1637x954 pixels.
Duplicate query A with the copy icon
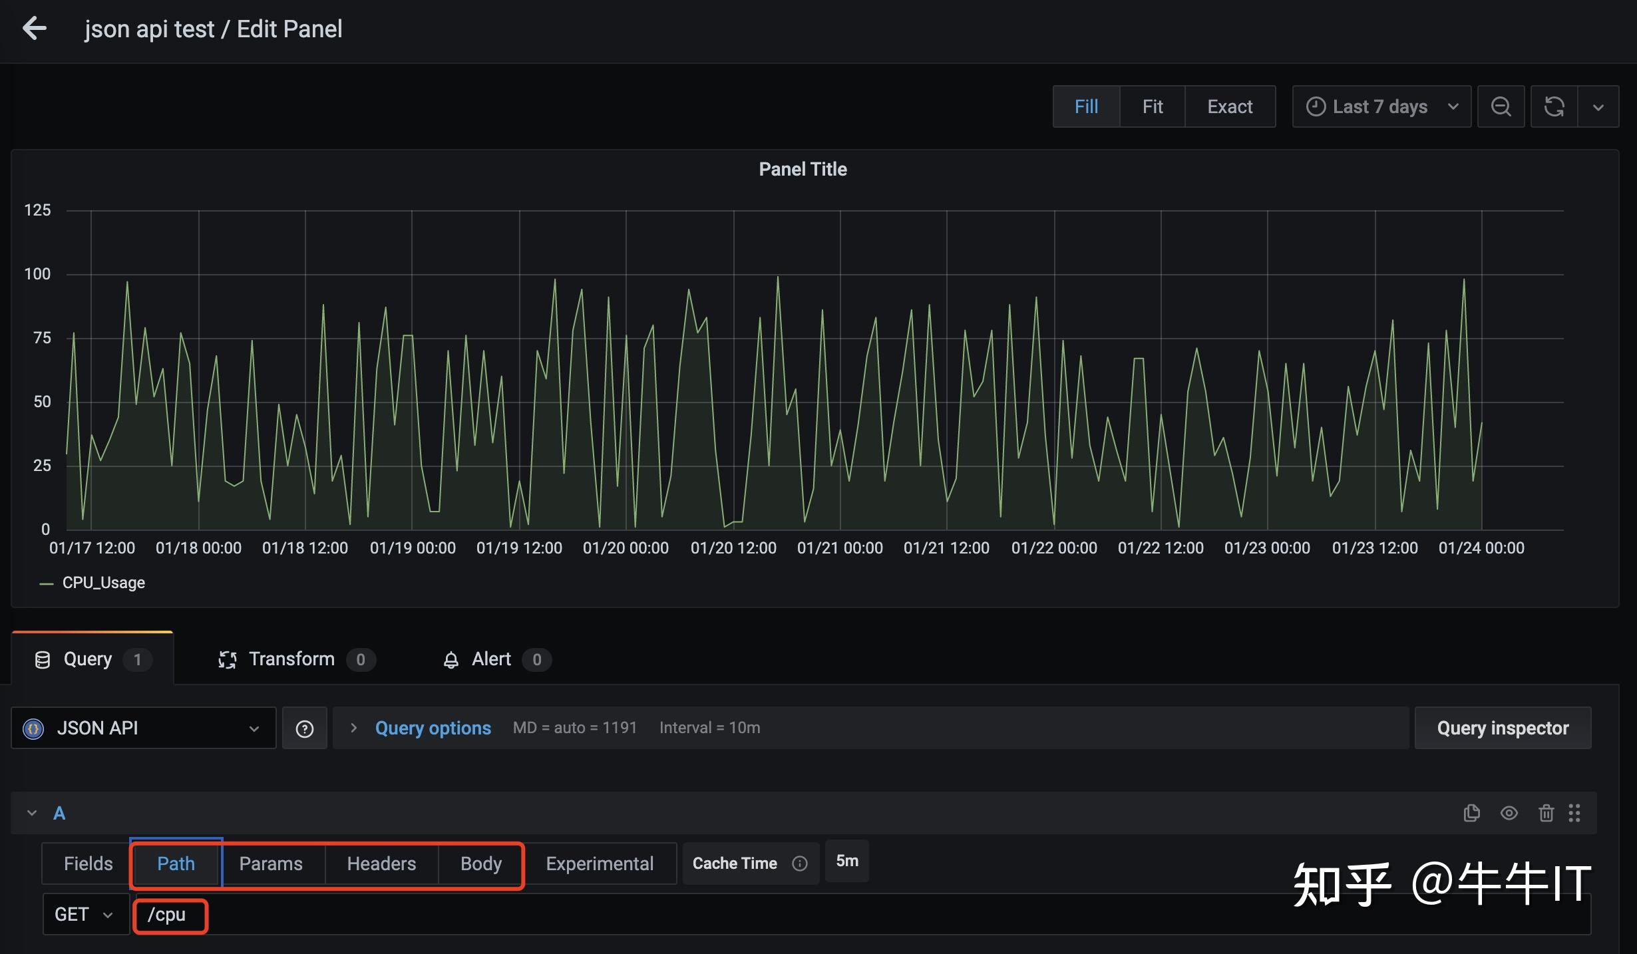(x=1472, y=812)
